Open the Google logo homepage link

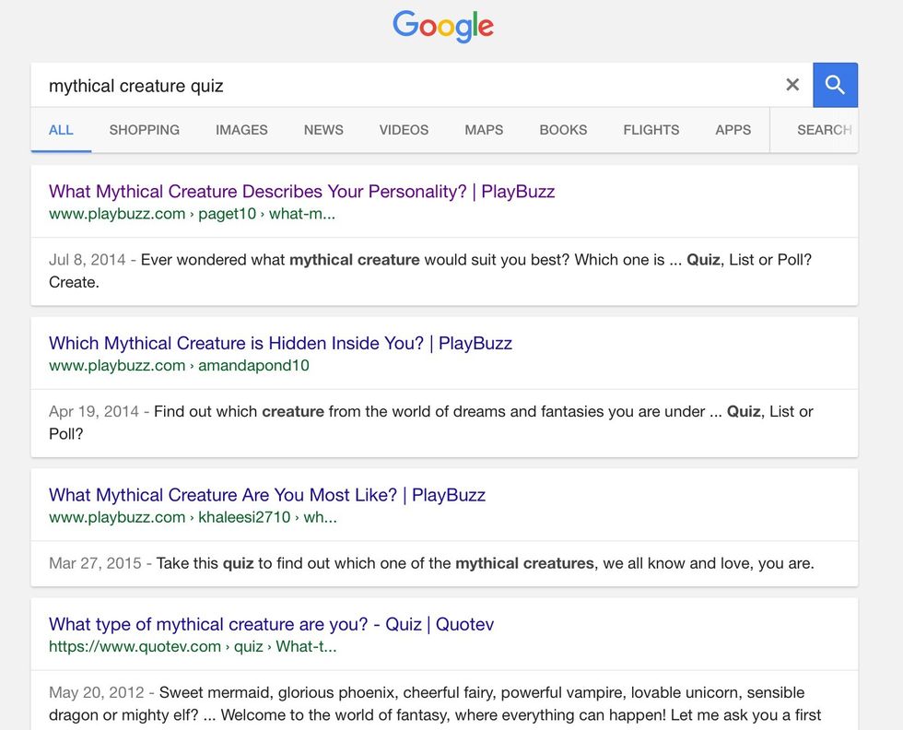pos(443,26)
